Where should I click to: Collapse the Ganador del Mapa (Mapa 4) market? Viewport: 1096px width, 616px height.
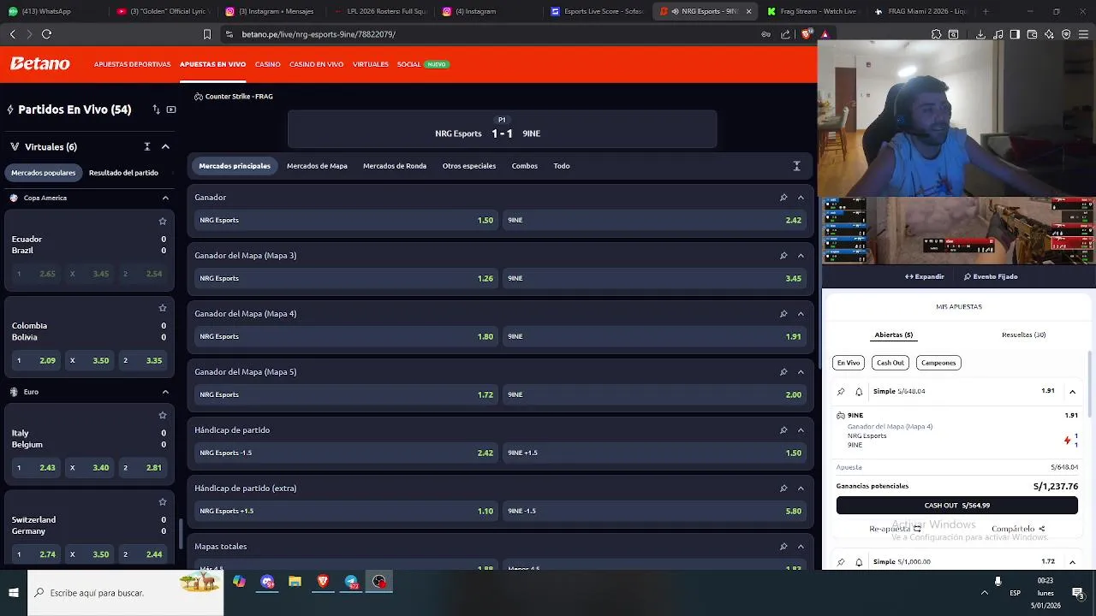click(801, 314)
